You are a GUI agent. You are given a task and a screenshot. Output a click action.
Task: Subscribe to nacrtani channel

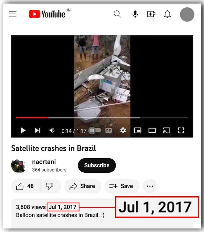[x=97, y=165]
